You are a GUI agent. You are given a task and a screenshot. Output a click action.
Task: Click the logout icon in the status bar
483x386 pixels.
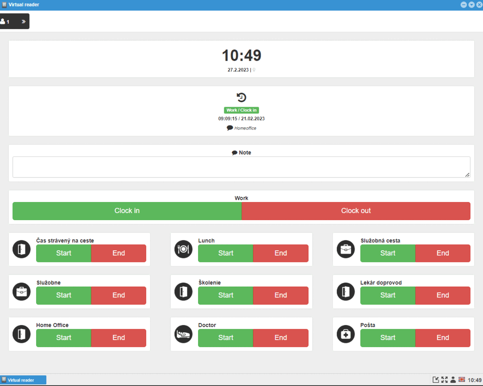pos(436,380)
